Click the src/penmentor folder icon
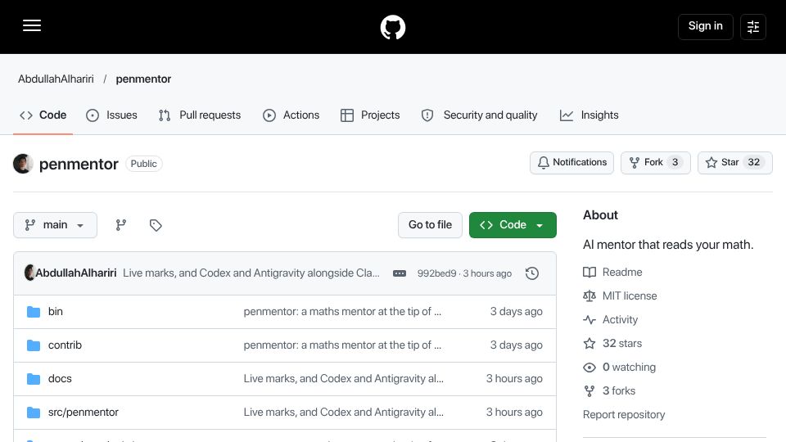Image resolution: width=786 pixels, height=442 pixels. (34, 413)
